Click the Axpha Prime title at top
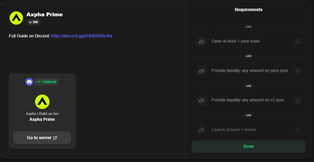 point(44,15)
